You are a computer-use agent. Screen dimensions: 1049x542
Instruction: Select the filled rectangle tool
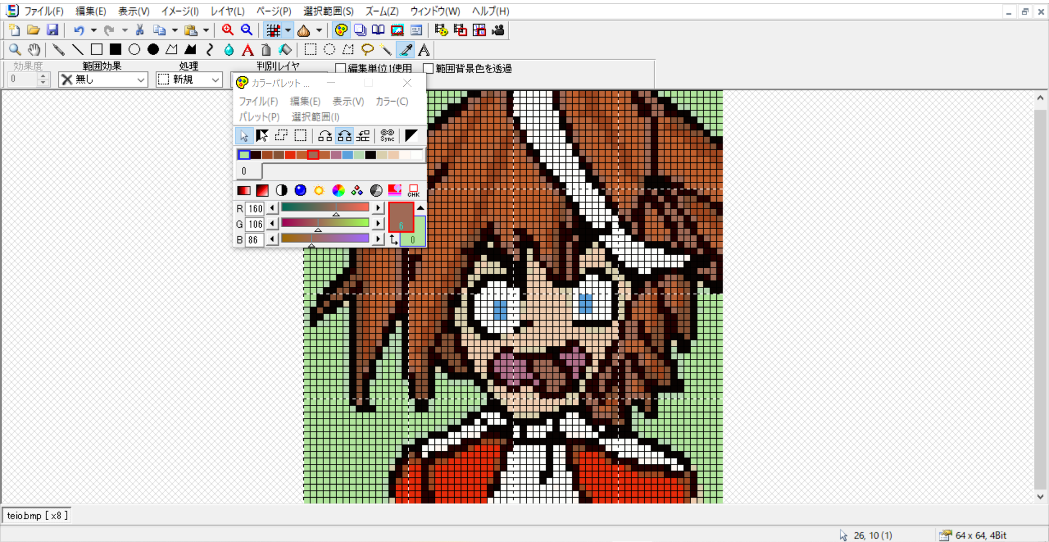tap(115, 50)
